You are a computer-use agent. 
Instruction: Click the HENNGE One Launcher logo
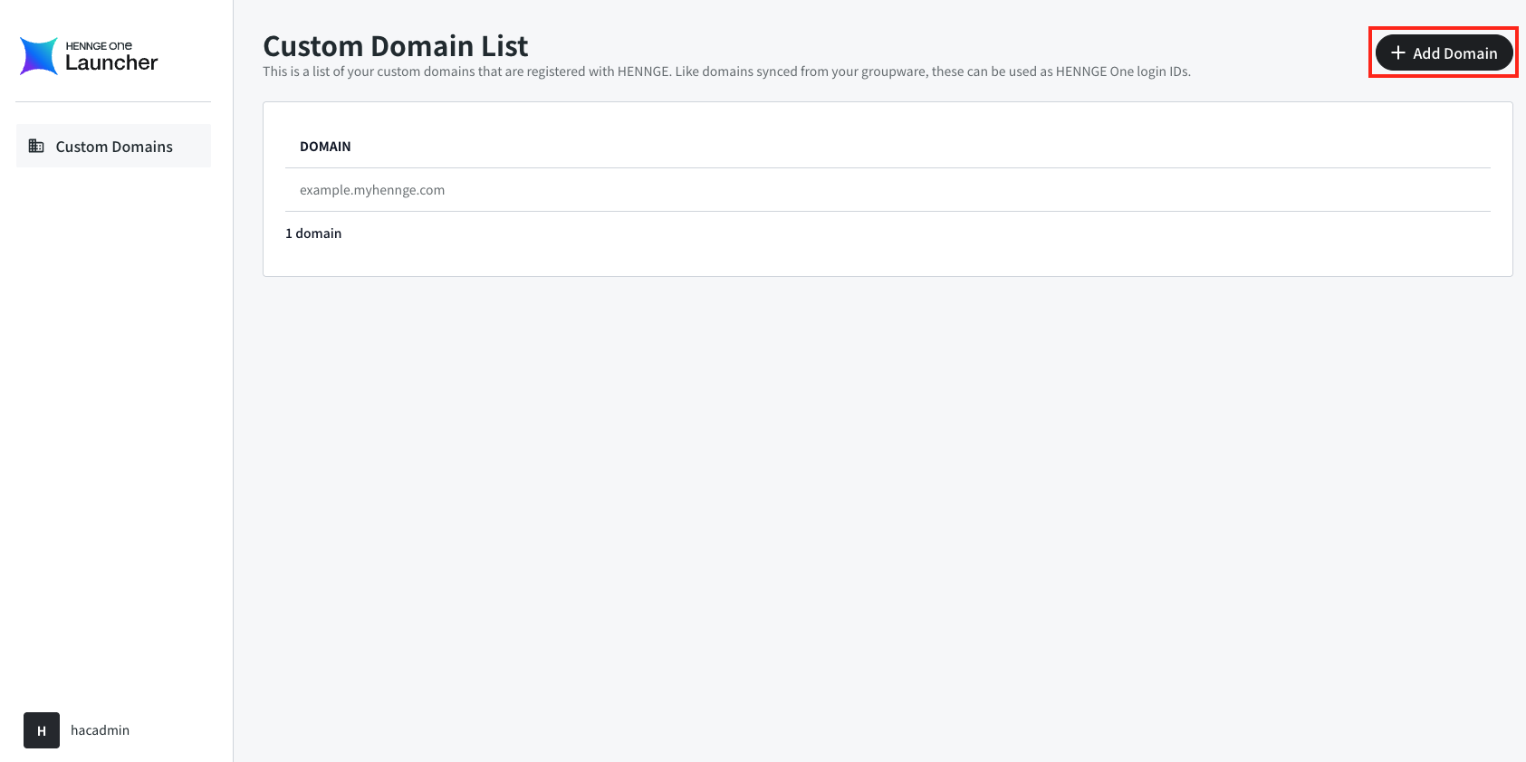tap(89, 56)
